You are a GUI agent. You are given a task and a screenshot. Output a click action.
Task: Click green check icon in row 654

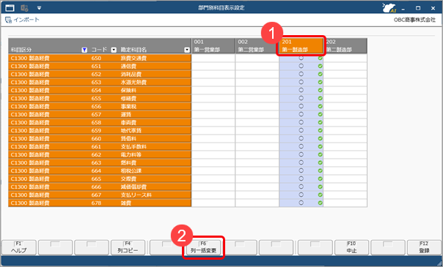(x=320, y=90)
